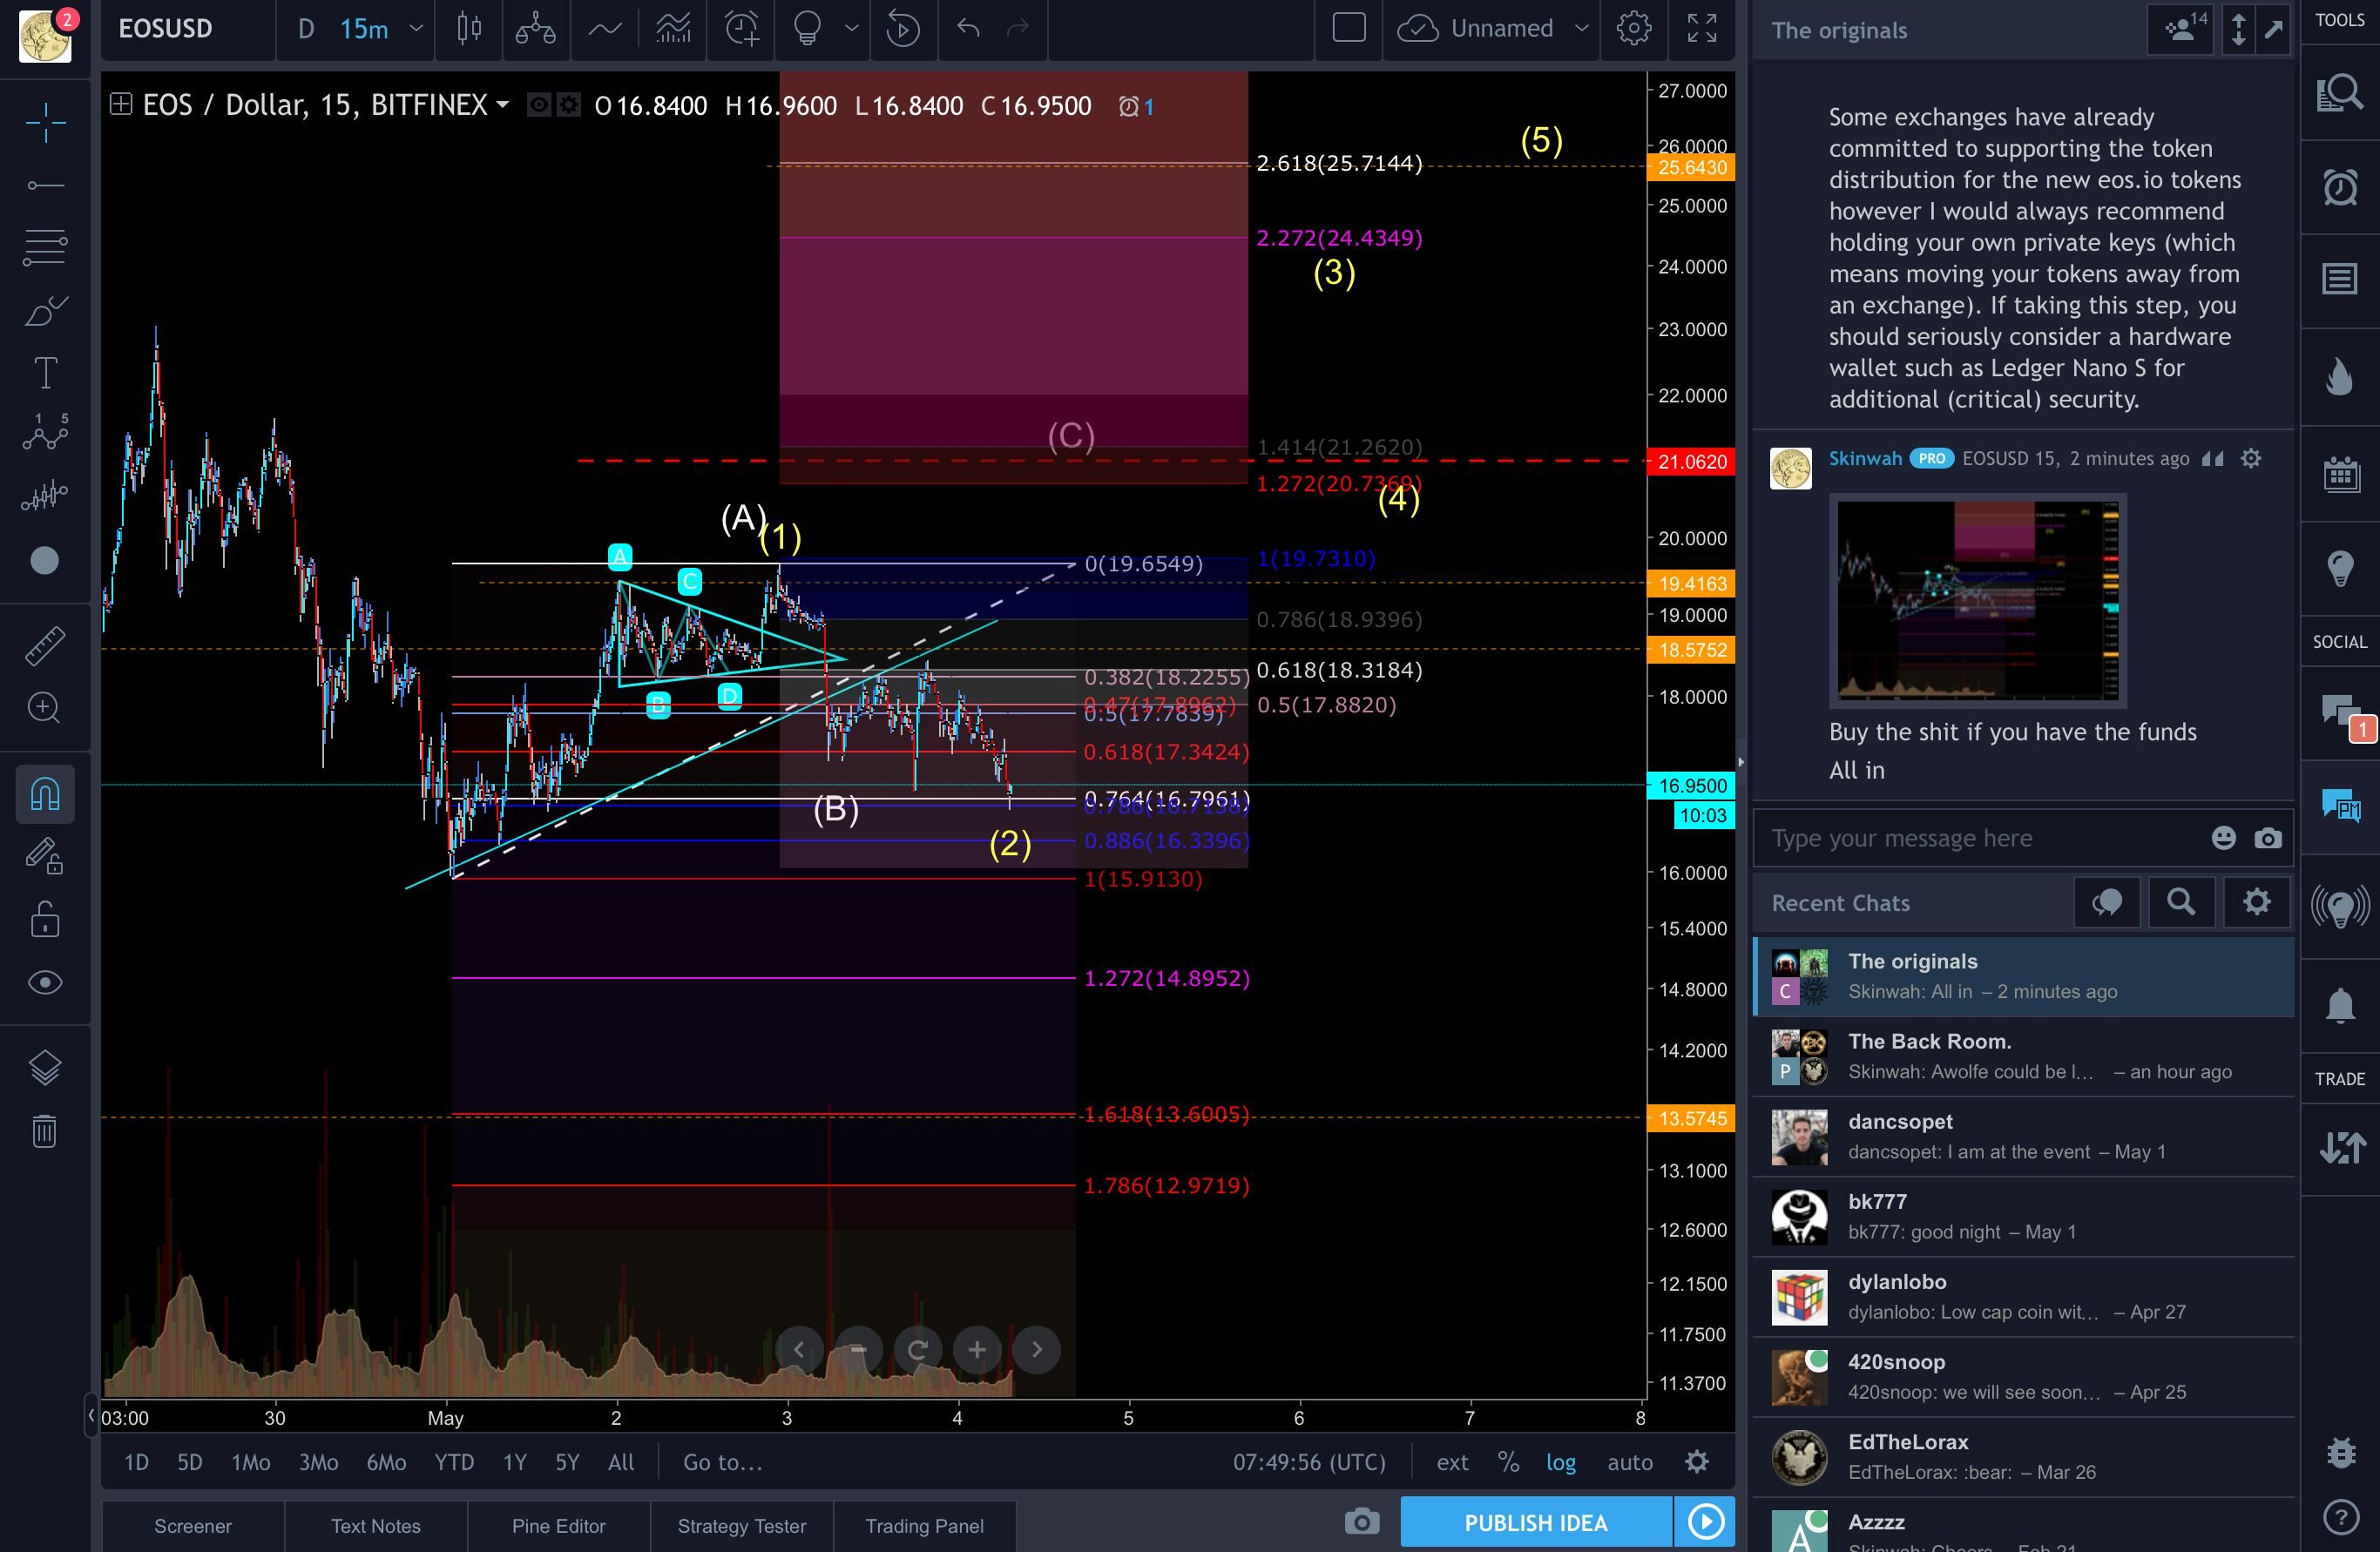
Task: Open the indicators menu
Action: (x=604, y=29)
